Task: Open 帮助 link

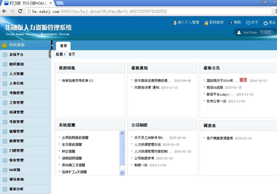Action: [x=237, y=22]
